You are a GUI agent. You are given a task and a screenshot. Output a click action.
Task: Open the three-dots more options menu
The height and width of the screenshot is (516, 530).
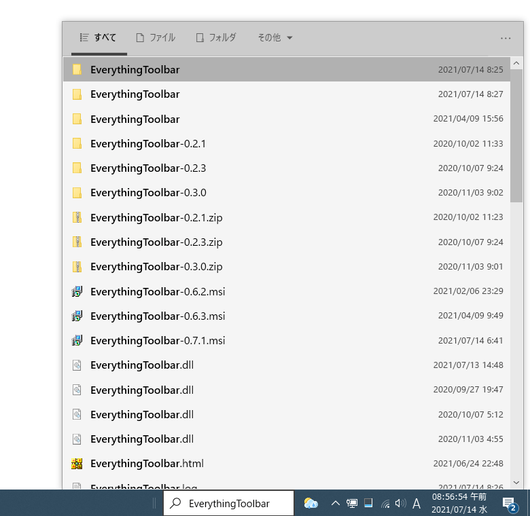point(506,38)
